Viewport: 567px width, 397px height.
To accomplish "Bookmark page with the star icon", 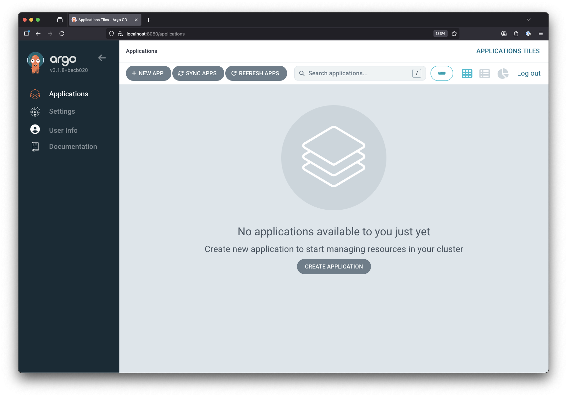I will coord(454,34).
